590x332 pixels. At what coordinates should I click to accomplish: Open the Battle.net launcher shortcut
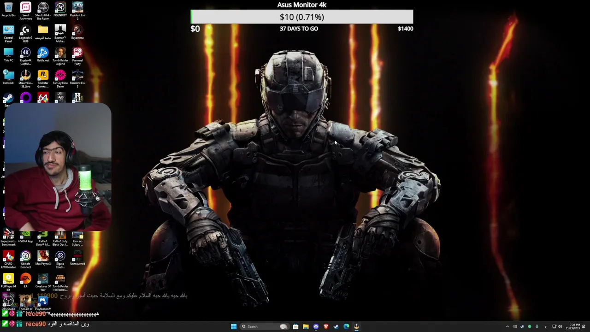[x=43, y=55]
